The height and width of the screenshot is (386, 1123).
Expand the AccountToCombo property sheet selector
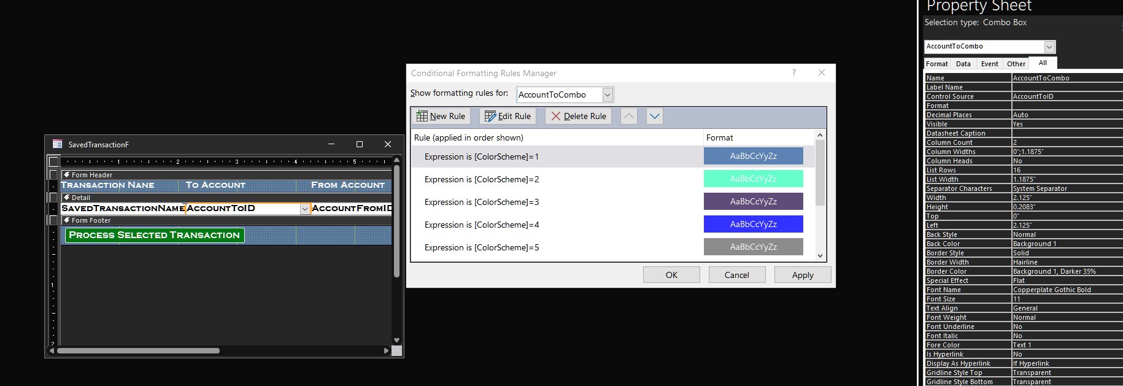point(1049,47)
